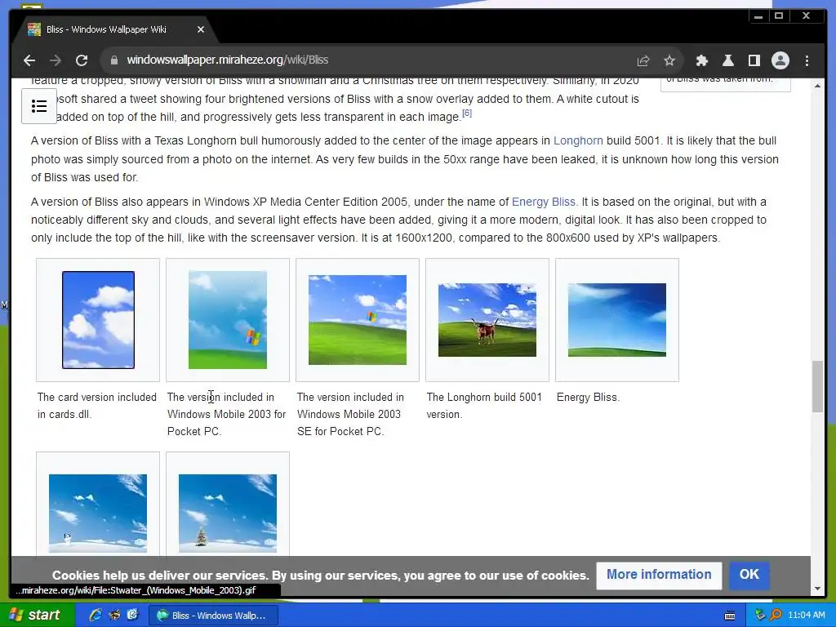Bookmark this page with the star icon
This screenshot has width=836, height=627.
[x=669, y=60]
